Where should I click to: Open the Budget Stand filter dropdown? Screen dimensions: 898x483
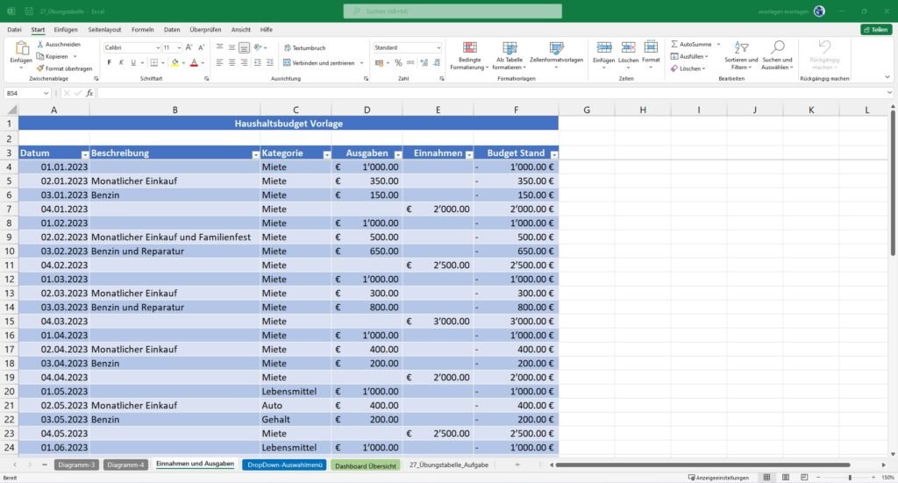pos(554,154)
